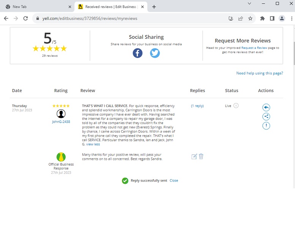Click the green success checkmark icon

[x=125, y=181]
